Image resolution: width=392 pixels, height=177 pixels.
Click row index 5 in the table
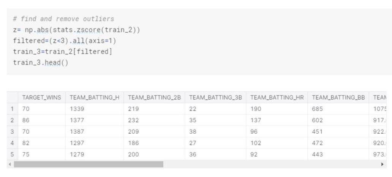click(x=12, y=155)
